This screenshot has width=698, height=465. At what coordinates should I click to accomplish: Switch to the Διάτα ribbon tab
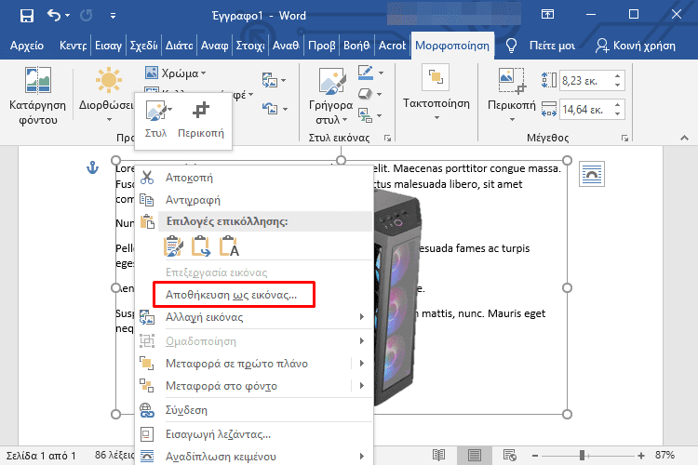point(179,46)
